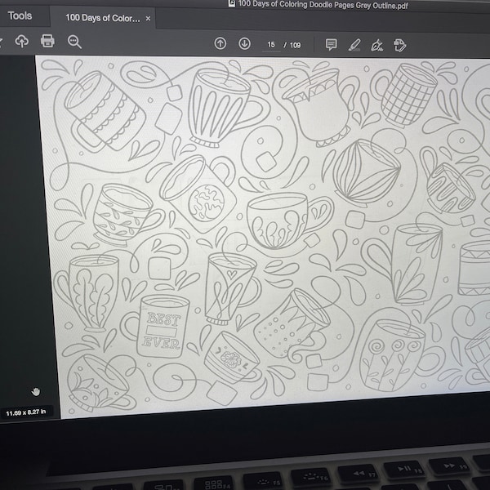Viewport: 490px width, 490px height.
Task: Open the find text magnifier tool
Action: click(x=74, y=42)
